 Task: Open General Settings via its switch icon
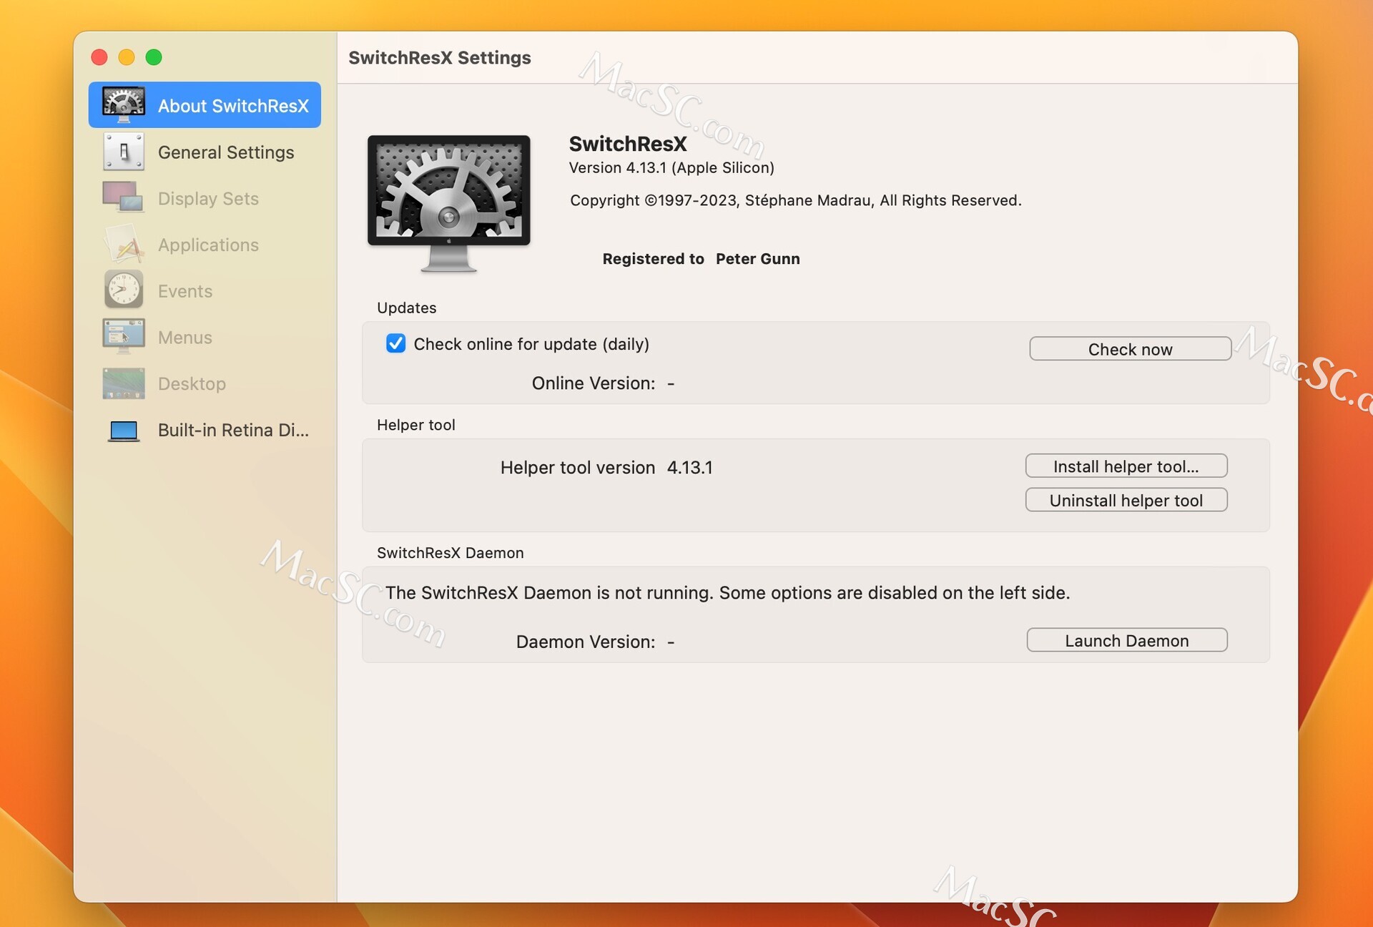[x=123, y=152]
